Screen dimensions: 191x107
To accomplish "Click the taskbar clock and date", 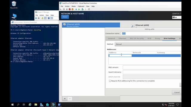I will pyautogui.click(x=171, y=105).
